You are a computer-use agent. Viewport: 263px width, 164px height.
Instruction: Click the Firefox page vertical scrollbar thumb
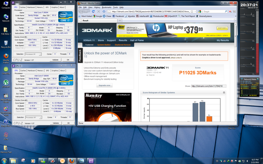(x=236, y=37)
